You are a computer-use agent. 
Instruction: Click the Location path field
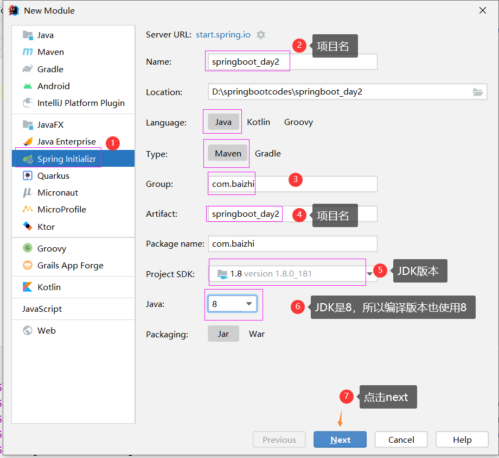pos(348,92)
